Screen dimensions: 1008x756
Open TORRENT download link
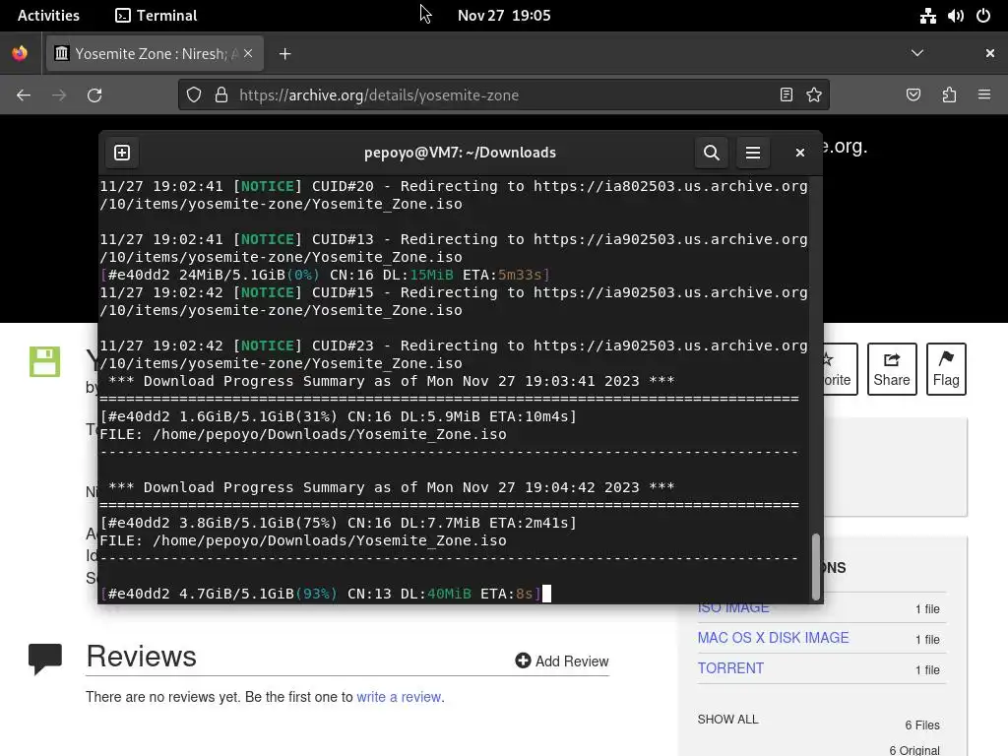pos(730,668)
